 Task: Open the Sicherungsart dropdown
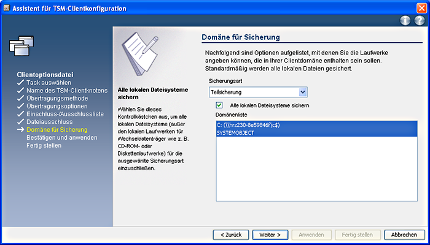point(302,92)
